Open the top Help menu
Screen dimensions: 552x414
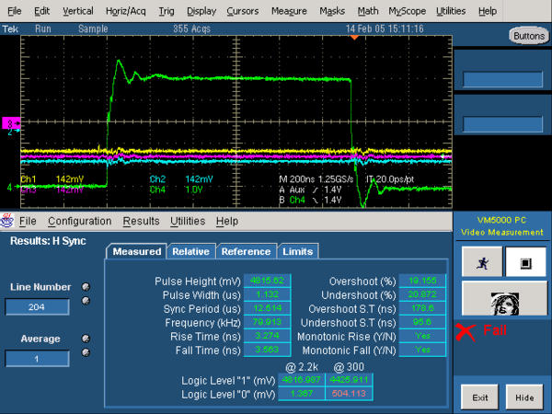[488, 11]
